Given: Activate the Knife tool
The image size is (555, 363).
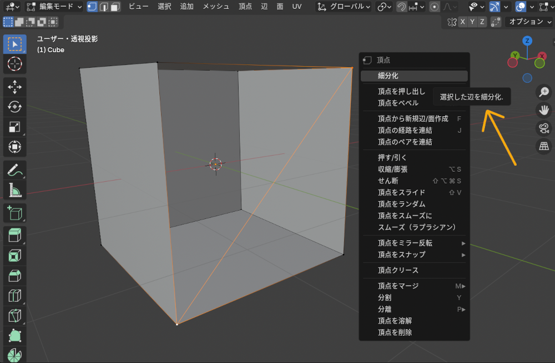Looking at the screenshot, I should point(12,315).
